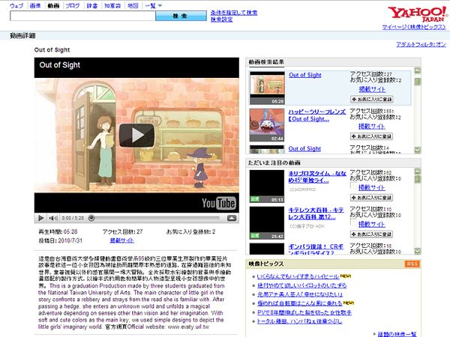Open マイページ link below Yahoo logo
This screenshot has width=450, height=337.
coord(414,27)
